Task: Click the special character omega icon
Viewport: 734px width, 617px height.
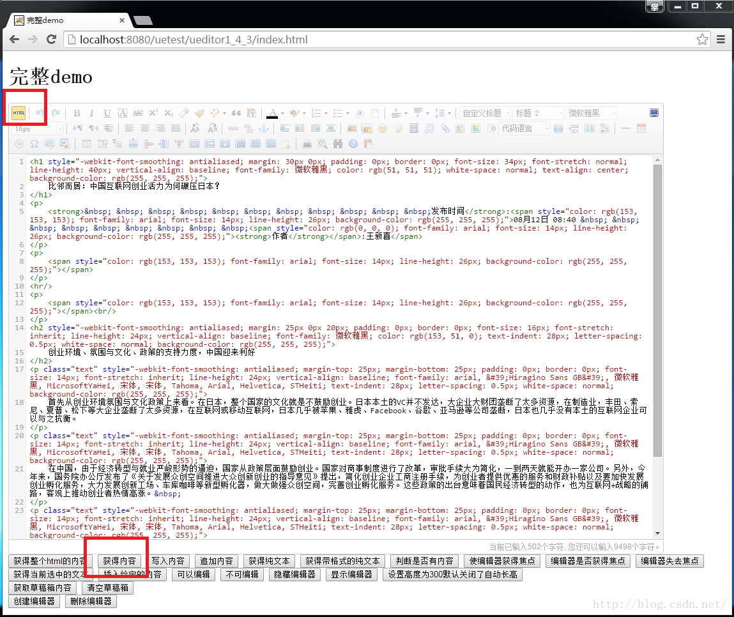Action: 34,144
